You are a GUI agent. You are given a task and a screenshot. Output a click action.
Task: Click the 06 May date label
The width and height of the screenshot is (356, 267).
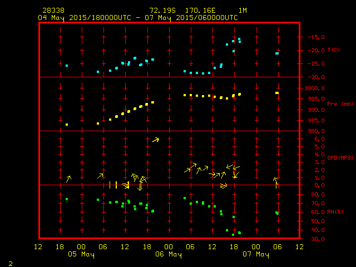tap(169, 254)
